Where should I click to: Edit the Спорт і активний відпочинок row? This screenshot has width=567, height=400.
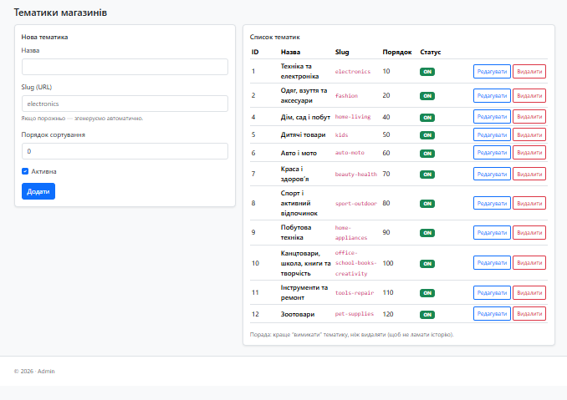(492, 203)
